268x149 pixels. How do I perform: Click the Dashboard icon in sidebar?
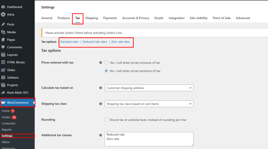point(3,7)
